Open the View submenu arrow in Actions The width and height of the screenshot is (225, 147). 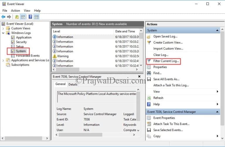217,91
